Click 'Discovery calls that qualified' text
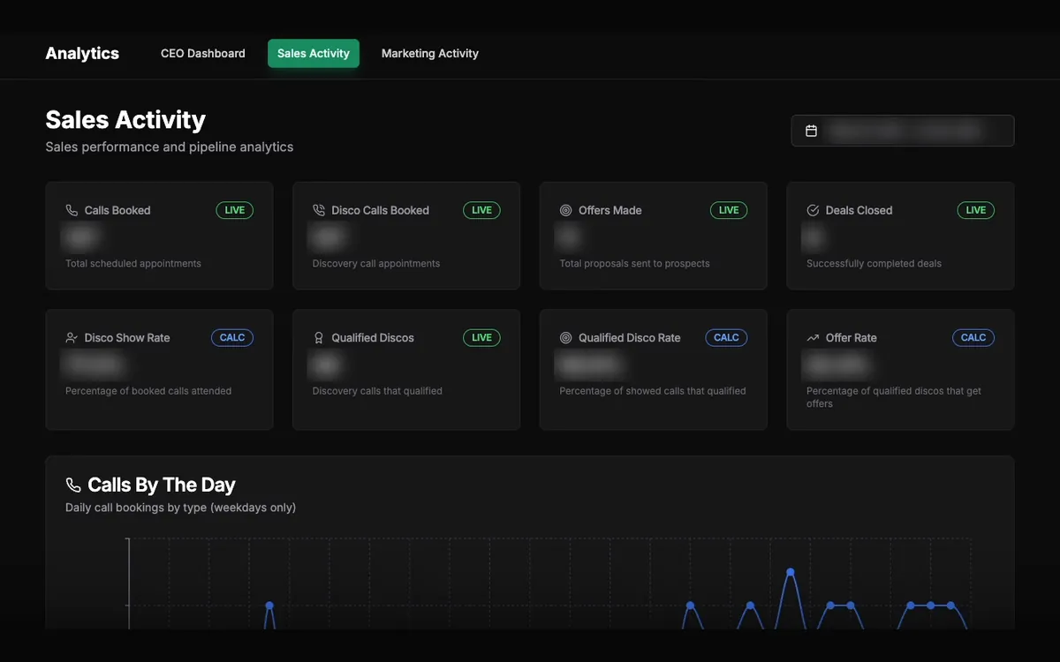 point(377,390)
